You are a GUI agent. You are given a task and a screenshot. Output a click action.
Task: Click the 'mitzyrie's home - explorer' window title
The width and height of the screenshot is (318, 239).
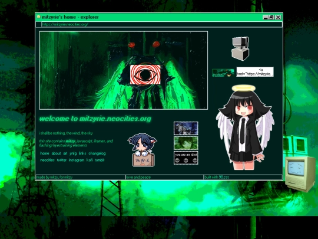(70, 17)
